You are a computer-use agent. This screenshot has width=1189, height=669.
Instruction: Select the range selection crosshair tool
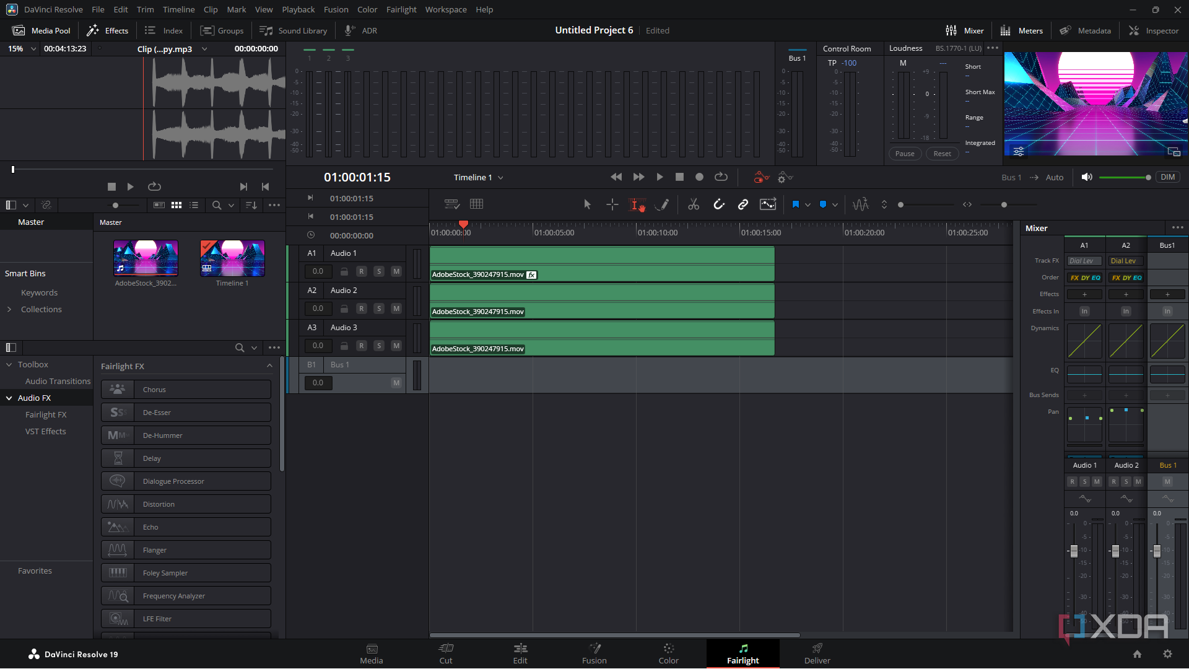[612, 204]
